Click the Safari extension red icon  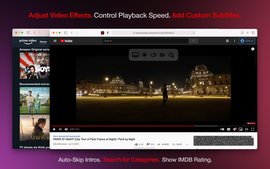[x=103, y=33]
